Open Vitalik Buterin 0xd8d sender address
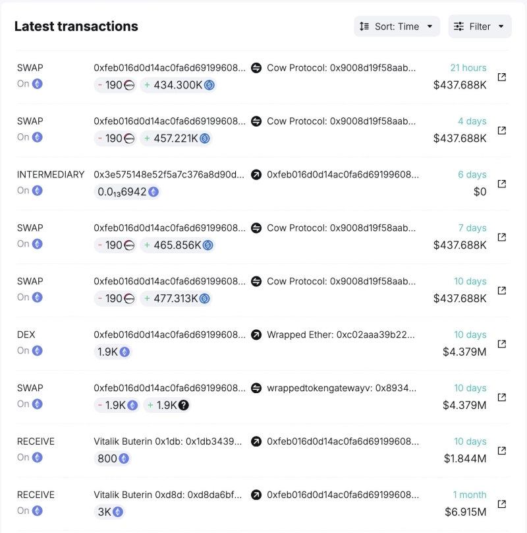The width and height of the screenshot is (527, 533). point(167,495)
